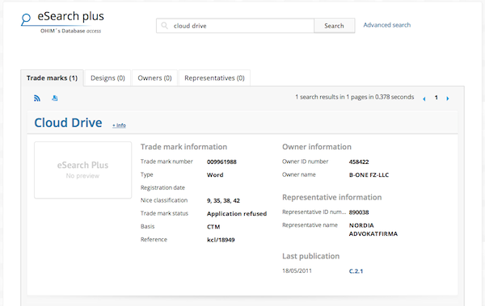The image size is (485, 306).
Task: Click the trade mark number 009961988
Action: [221, 162]
